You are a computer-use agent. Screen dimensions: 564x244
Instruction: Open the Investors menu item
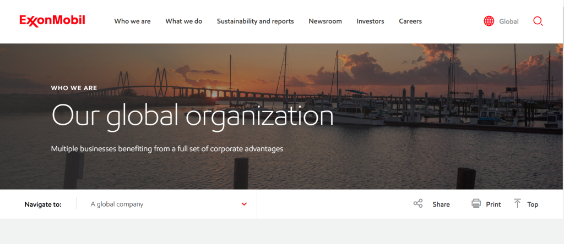[x=370, y=21]
